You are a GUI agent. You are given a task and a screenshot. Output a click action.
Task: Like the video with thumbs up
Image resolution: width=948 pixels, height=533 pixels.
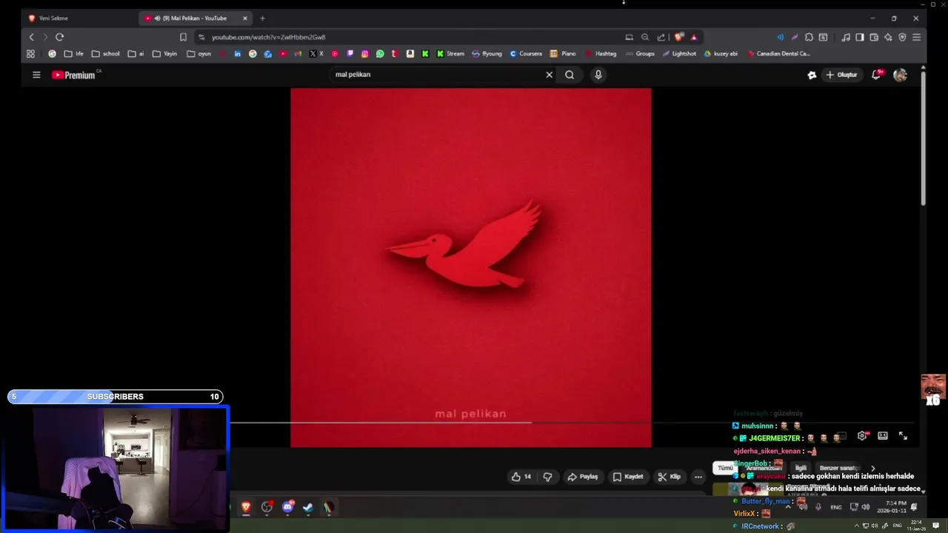pos(521,477)
